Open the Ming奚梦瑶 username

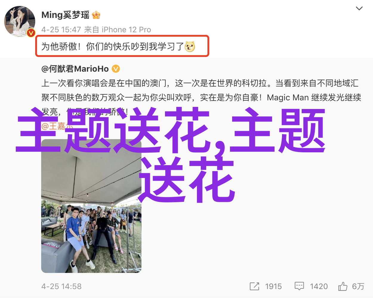tap(65, 15)
